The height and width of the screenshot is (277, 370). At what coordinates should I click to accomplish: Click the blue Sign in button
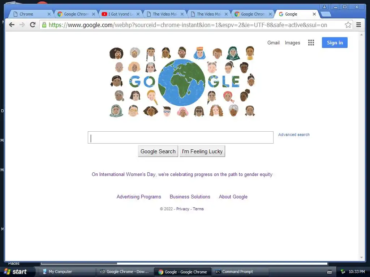click(x=335, y=43)
